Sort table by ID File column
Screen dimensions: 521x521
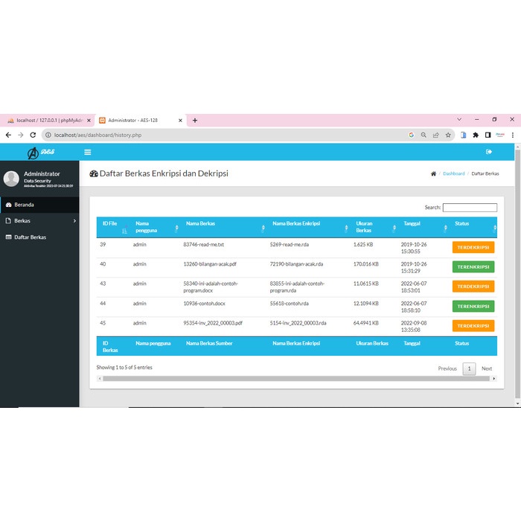coord(113,227)
